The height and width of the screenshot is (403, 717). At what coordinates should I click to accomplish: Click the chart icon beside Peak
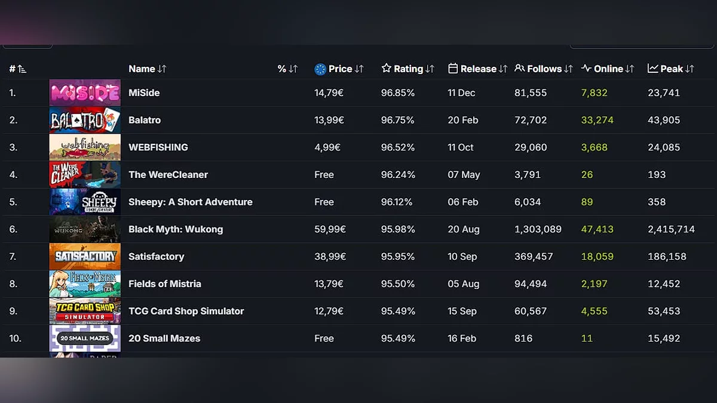pyautogui.click(x=652, y=69)
